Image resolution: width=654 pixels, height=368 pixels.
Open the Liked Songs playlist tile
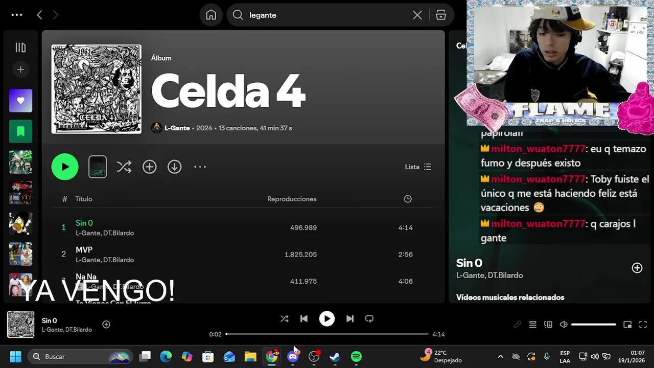pos(20,101)
